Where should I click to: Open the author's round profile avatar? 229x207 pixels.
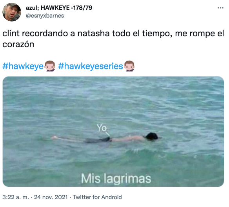[12, 12]
